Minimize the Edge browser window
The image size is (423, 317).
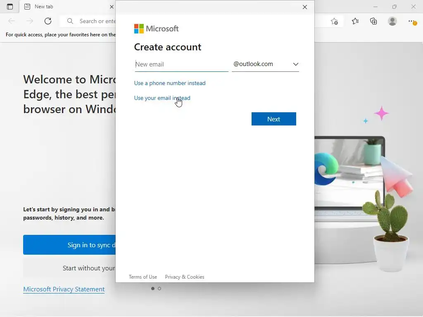coord(375,7)
